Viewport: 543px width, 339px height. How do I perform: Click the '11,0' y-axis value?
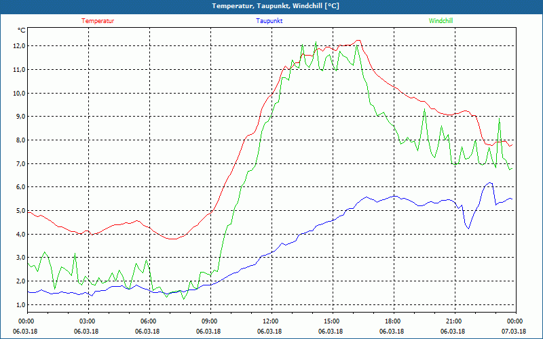[19, 70]
